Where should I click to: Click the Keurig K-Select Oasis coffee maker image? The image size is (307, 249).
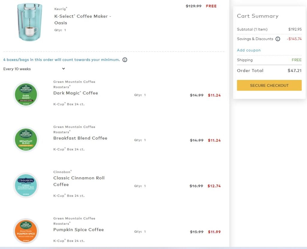pos(29,22)
